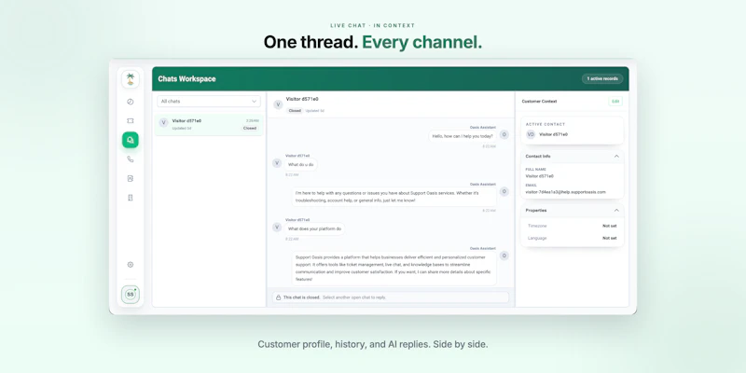This screenshot has width=746, height=373.
Task: Click the Language 'Not set' value
Action: click(x=610, y=238)
